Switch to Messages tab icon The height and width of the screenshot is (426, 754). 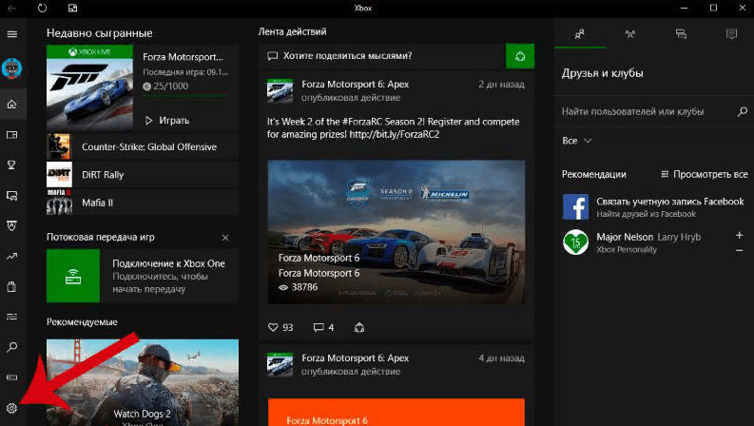coord(681,34)
